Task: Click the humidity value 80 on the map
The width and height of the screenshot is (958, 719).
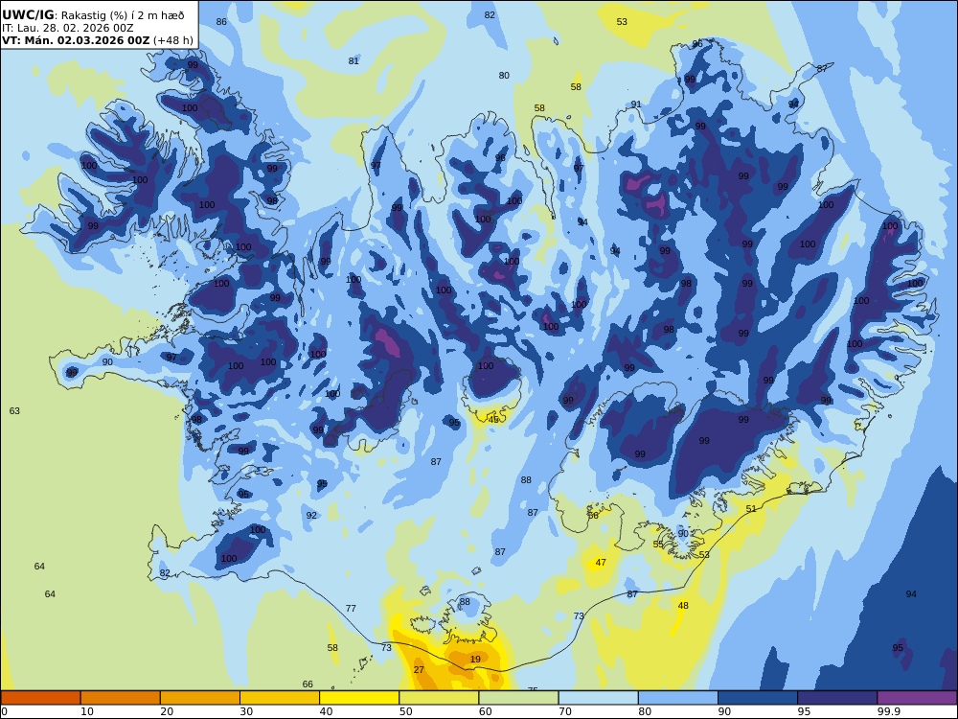Action: tap(504, 75)
